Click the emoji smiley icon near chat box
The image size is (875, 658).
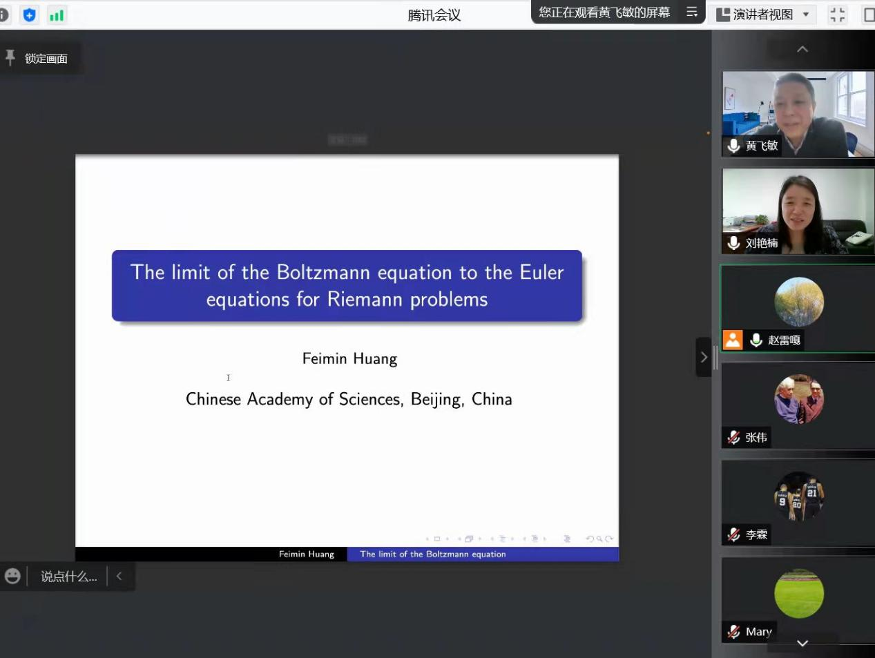(x=12, y=576)
